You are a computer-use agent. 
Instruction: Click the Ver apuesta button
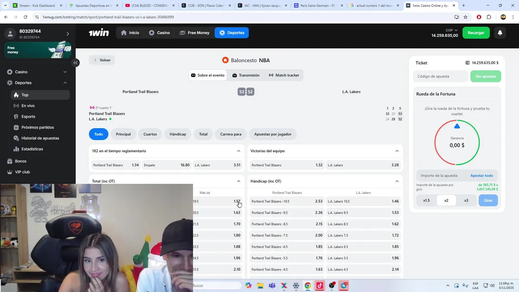(x=486, y=76)
